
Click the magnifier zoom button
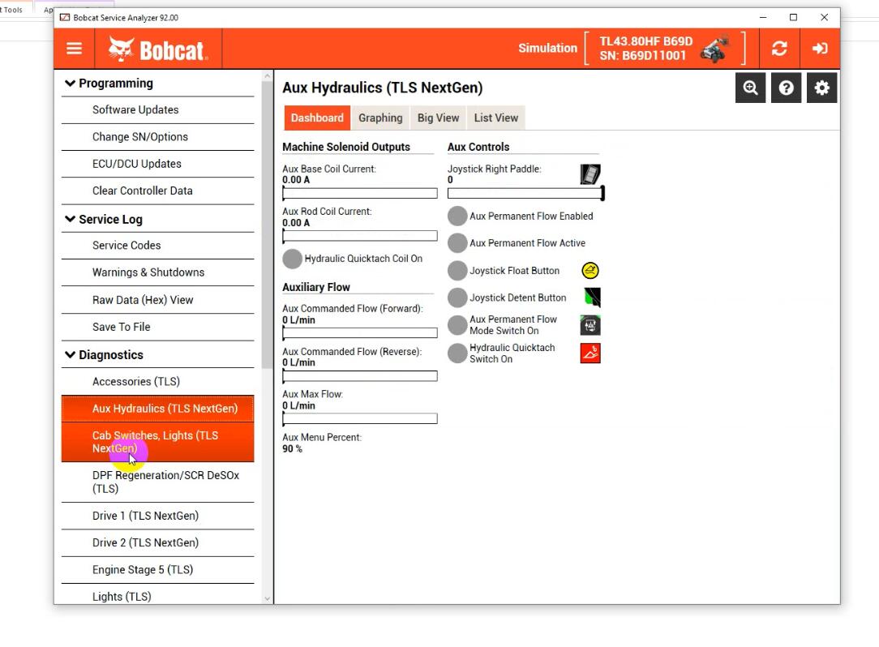pyautogui.click(x=750, y=88)
